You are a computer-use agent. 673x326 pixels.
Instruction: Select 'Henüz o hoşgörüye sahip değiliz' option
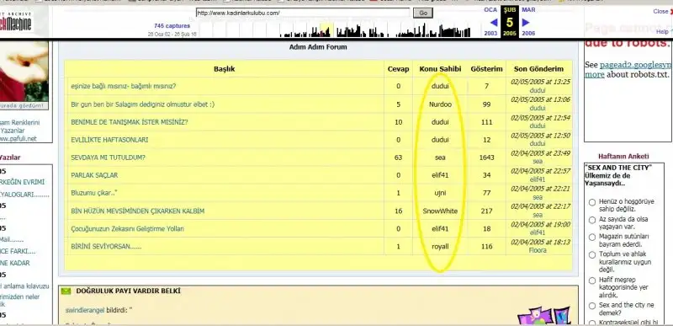[592, 202]
